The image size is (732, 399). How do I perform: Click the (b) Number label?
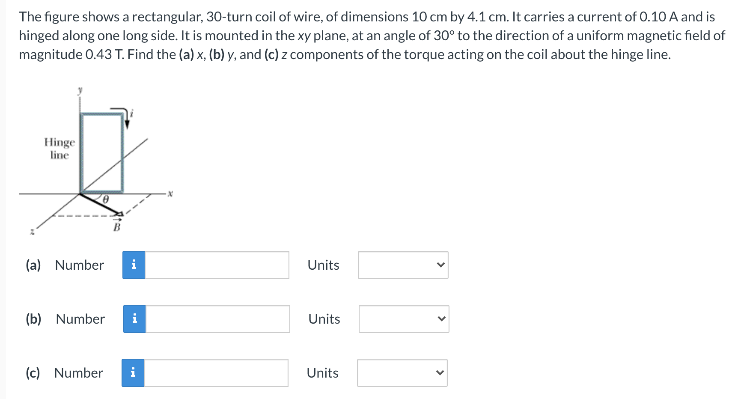65,319
